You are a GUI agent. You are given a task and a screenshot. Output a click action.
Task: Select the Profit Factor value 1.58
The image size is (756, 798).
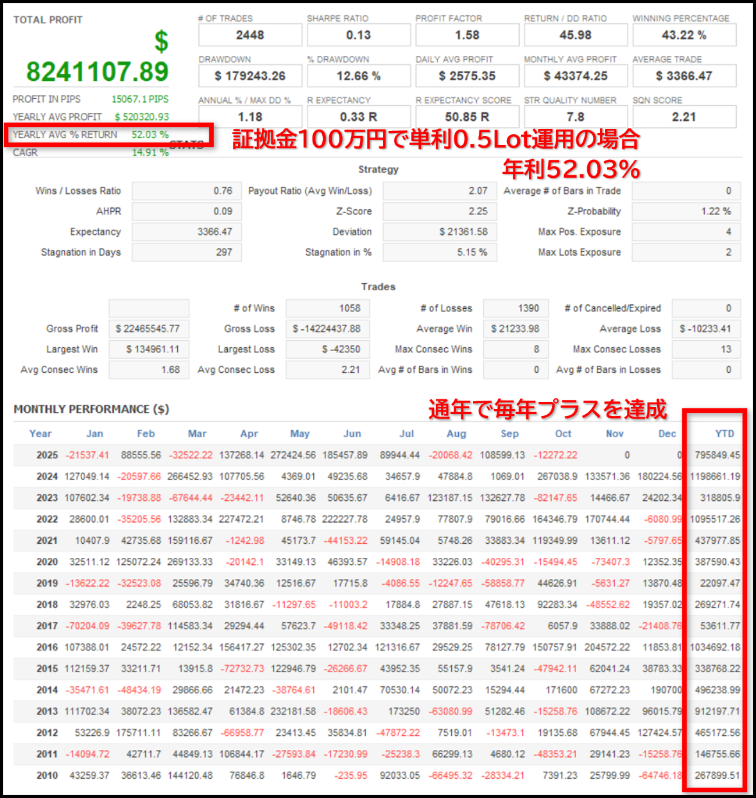point(467,35)
